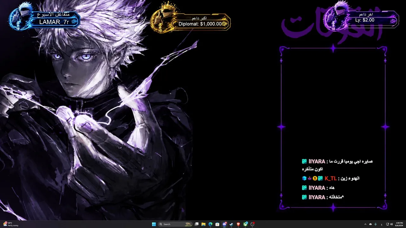The image size is (406, 228).
Task: Click the blue cube badge in K_TL message
Action: [304, 178]
